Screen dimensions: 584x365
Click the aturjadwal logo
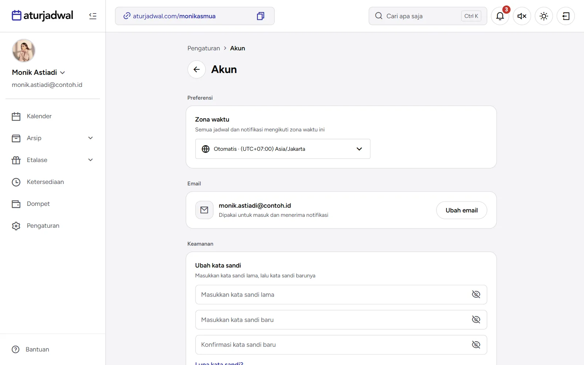pos(42,16)
